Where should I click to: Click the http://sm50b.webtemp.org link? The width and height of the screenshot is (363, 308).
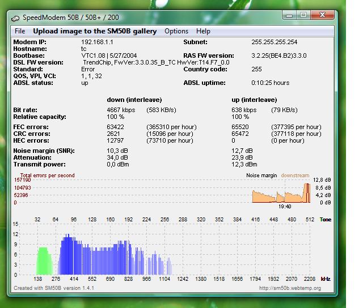pyautogui.click(x=290, y=288)
